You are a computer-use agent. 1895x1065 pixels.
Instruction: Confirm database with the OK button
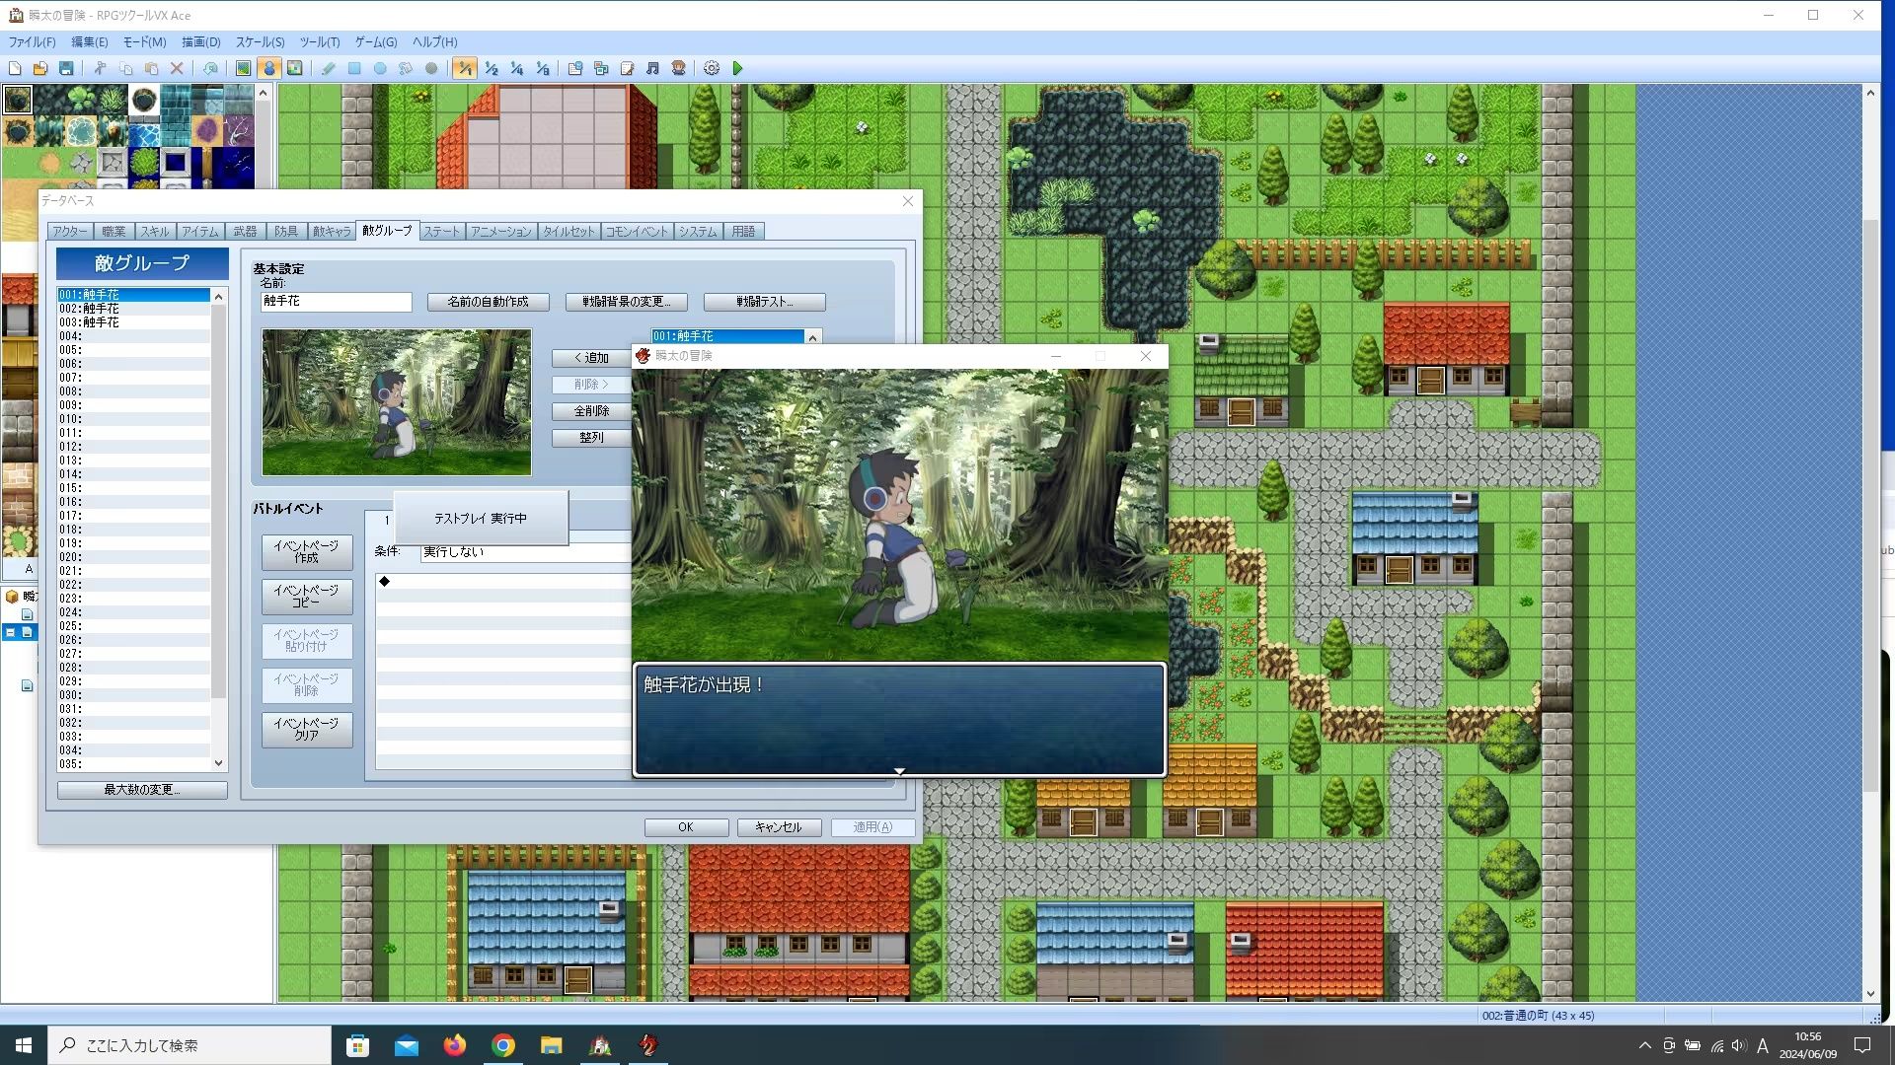686,827
